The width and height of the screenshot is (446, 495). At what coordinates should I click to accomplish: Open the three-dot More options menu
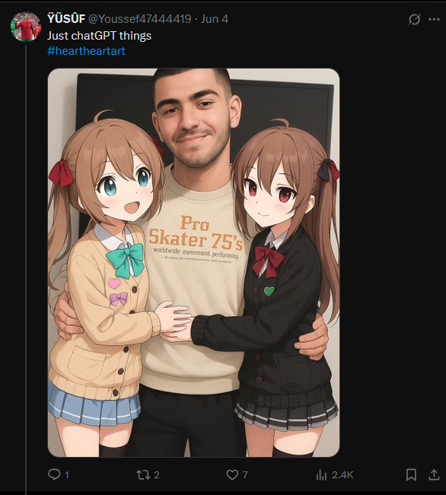click(x=434, y=19)
